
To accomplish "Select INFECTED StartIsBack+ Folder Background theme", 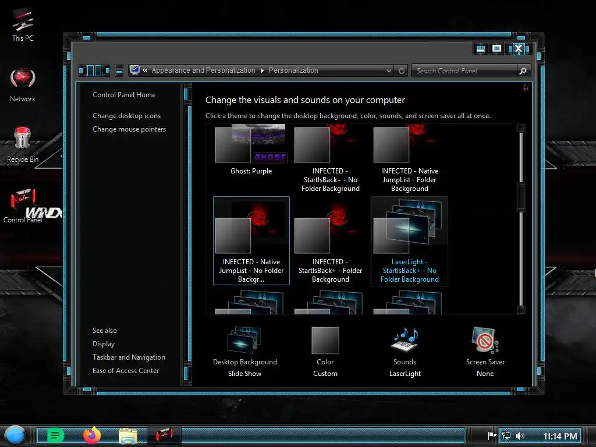I will coord(331,240).
